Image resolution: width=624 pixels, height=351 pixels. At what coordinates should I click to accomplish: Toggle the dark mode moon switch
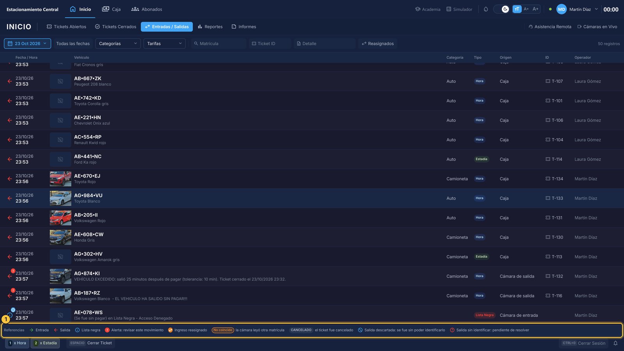(501, 9)
